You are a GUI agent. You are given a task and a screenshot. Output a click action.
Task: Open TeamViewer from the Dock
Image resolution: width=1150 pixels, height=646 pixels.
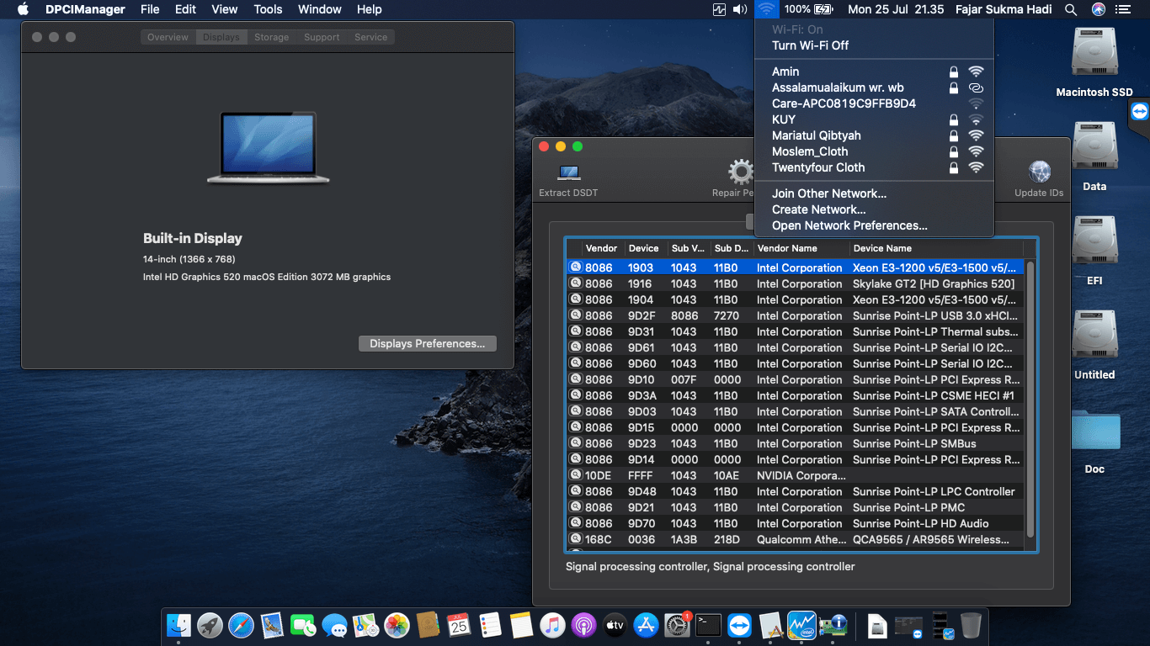coord(739,625)
